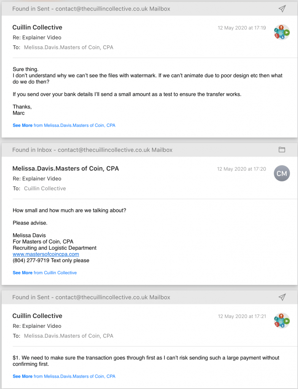Click the Cuillin Collective avatar on the 17:21 email
Screen dimensions: 298x389
[282, 321]
